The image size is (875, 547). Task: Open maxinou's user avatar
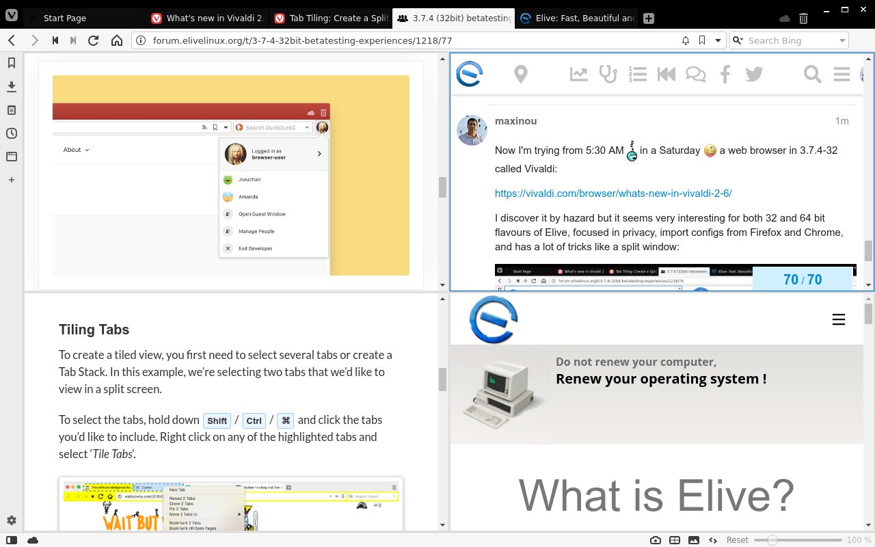[472, 130]
